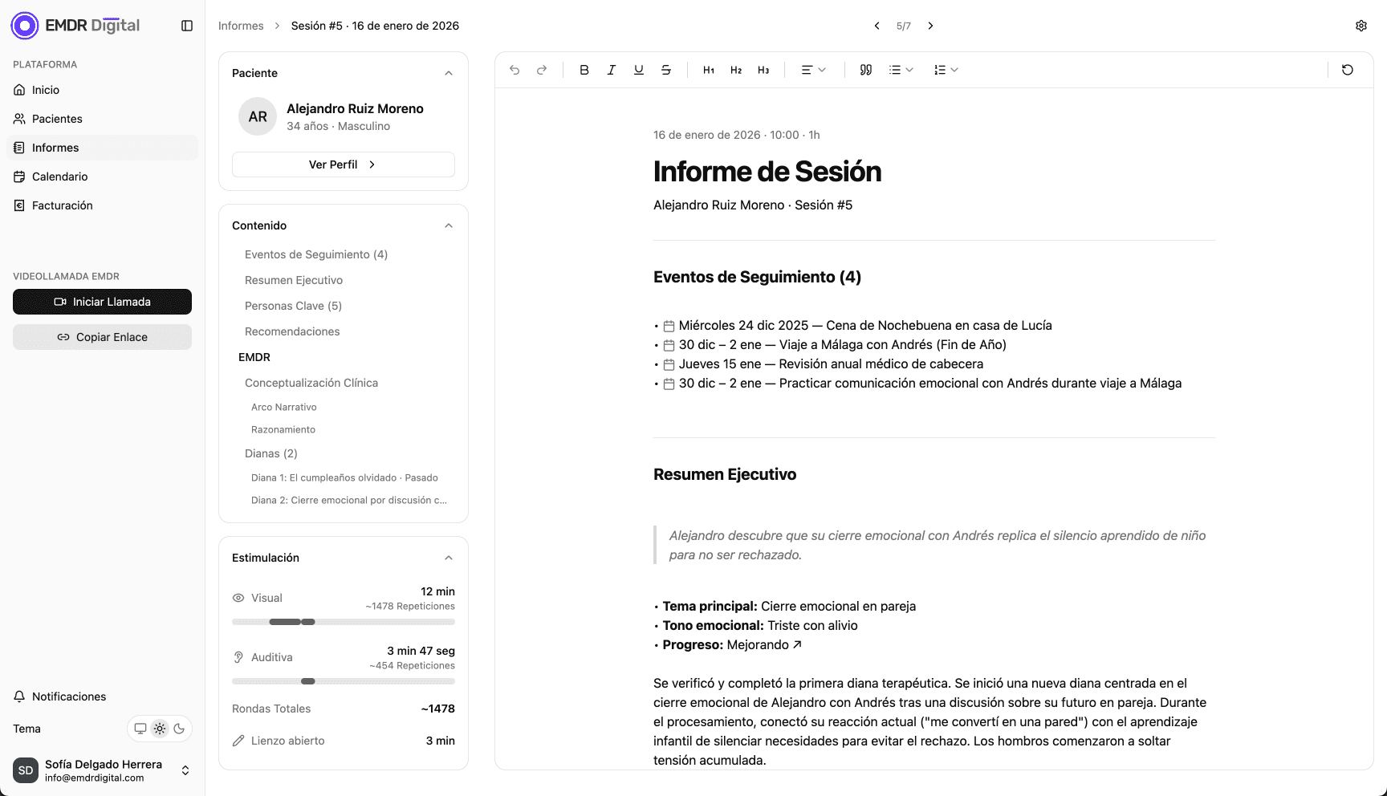1387x796 pixels.
Task: Open the settings gear
Action: (1361, 25)
